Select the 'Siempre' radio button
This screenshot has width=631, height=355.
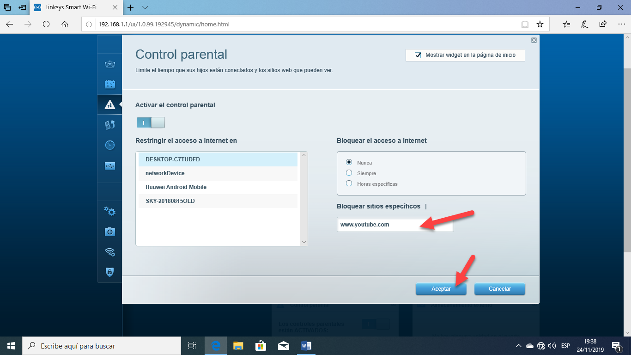tap(349, 173)
